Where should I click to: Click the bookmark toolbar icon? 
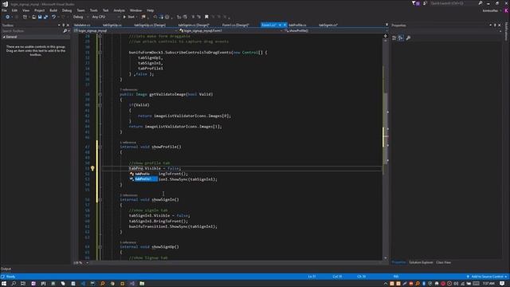[206, 17]
